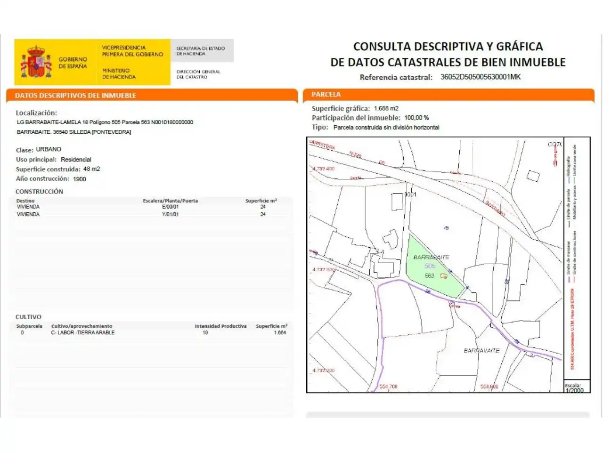Click 'VIVIENDA' in the Y/01/01 row

28,214
